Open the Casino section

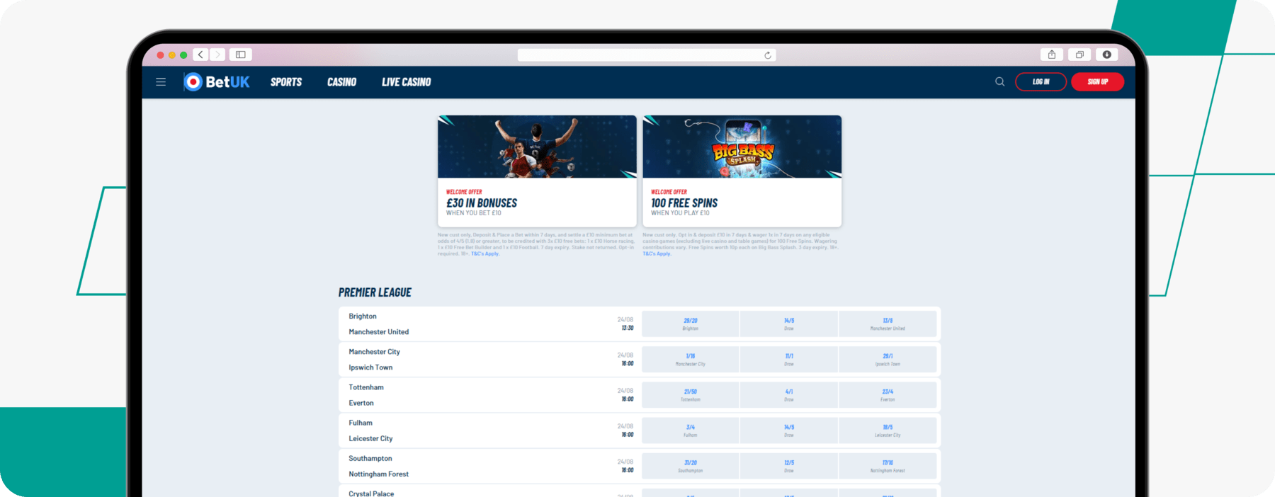pyautogui.click(x=341, y=82)
